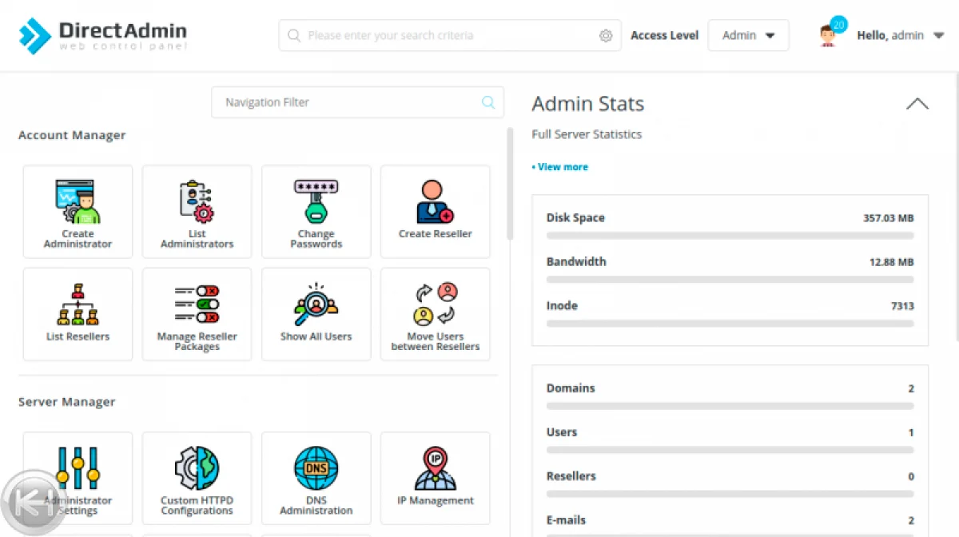
Task: Click the search settings gear icon
Action: tap(606, 35)
